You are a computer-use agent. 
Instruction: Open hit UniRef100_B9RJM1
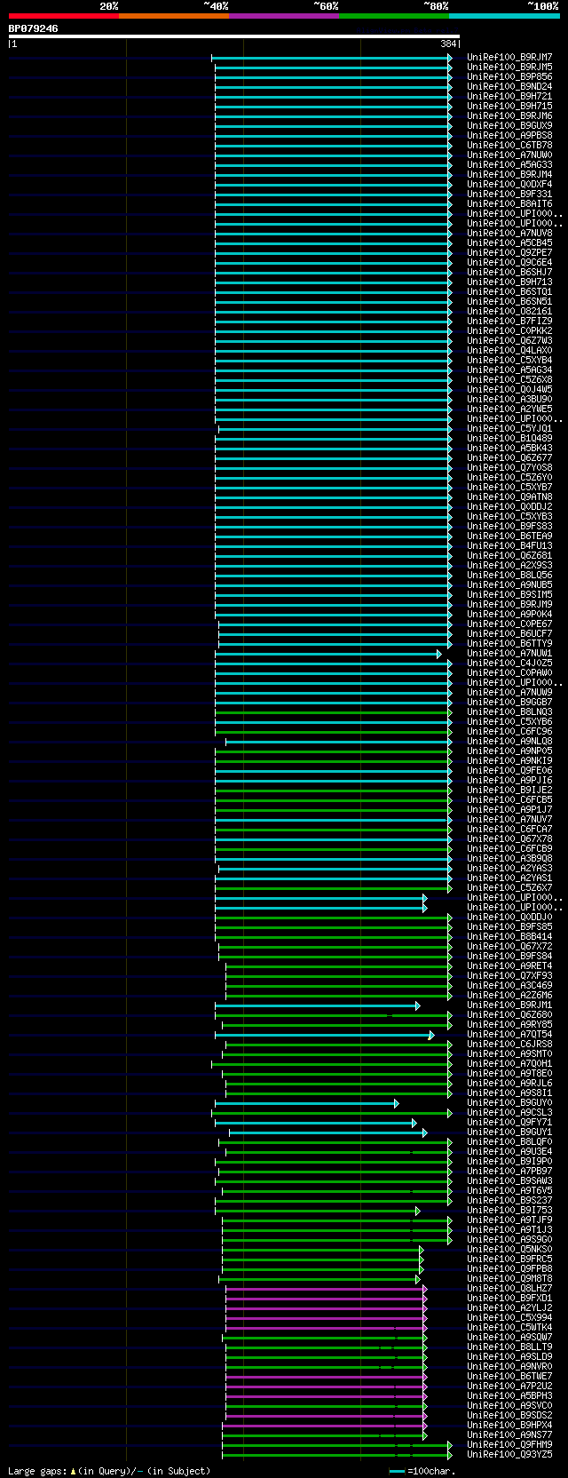point(509,1005)
